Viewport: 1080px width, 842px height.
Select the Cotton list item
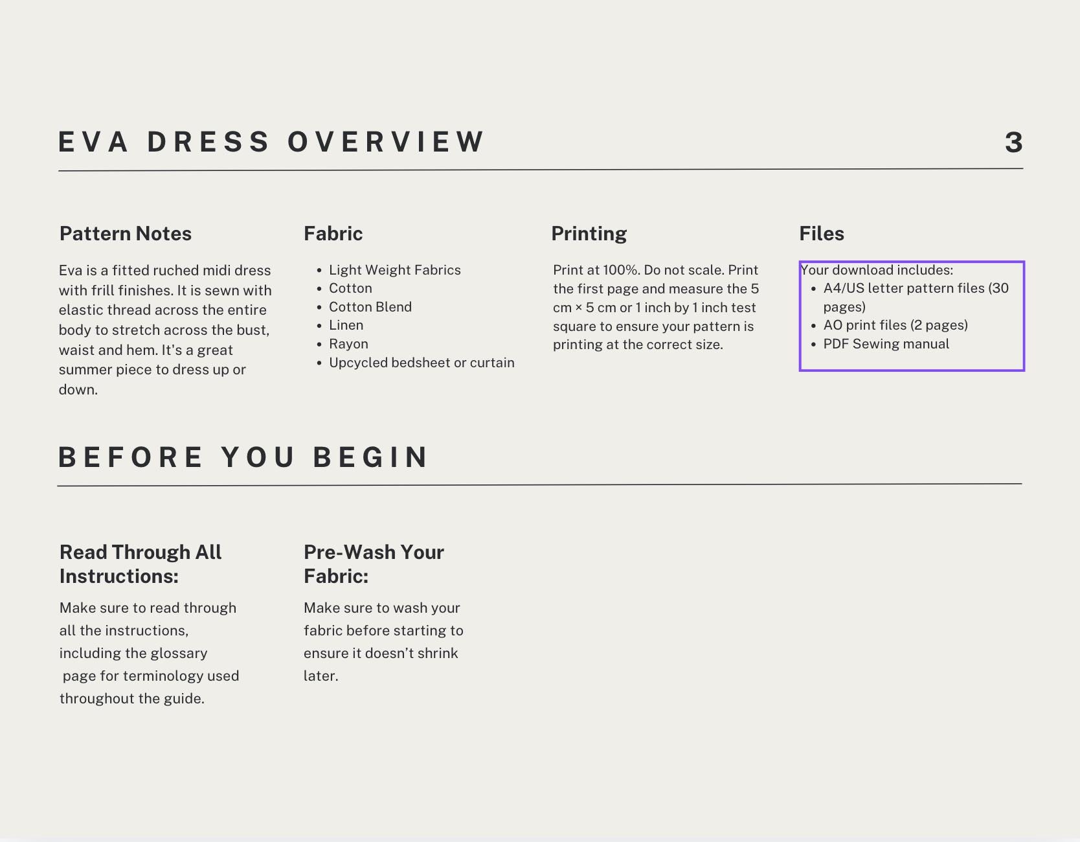click(350, 288)
